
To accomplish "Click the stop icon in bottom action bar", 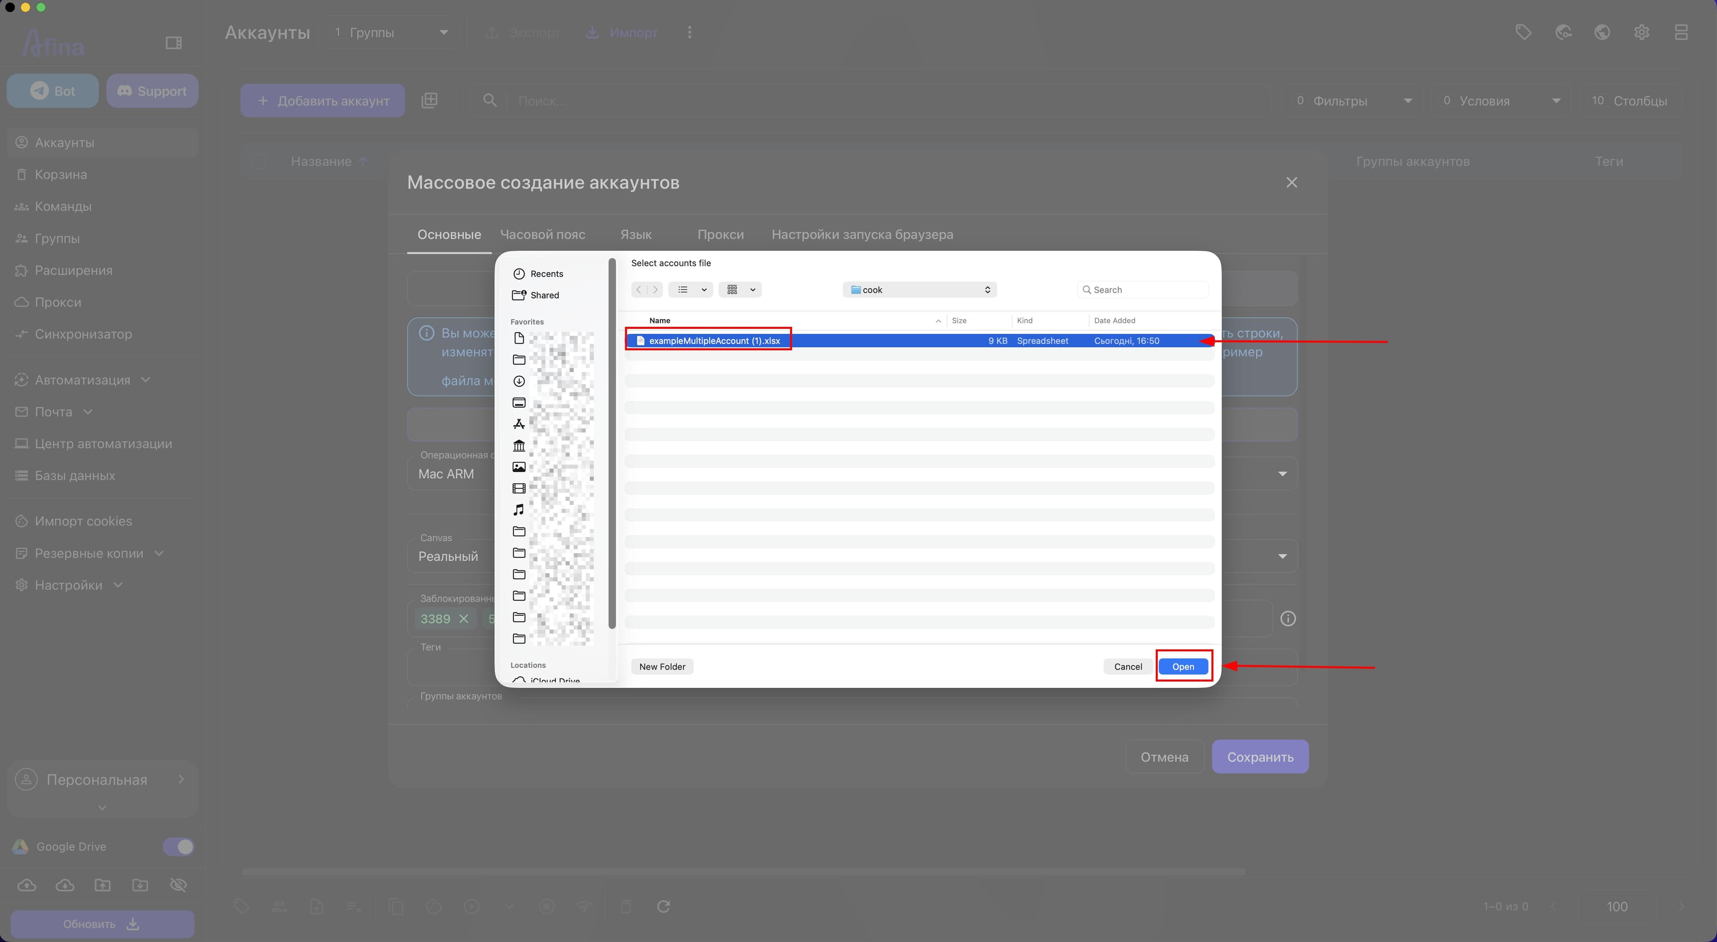I will pos(546,906).
